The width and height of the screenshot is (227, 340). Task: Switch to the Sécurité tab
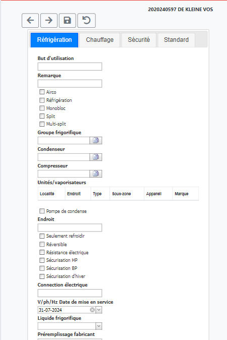click(139, 40)
